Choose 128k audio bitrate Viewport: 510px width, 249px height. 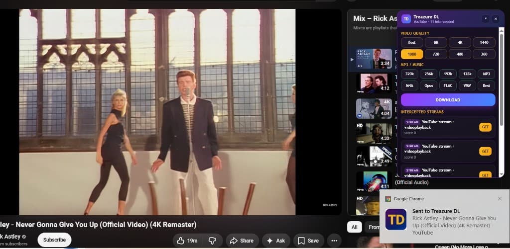(467, 74)
